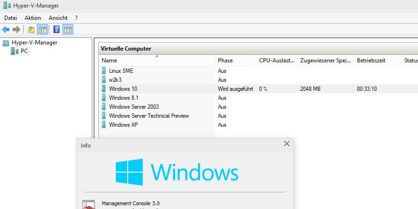Screen dimensions: 418x209
Task: Toggle the console tree pane icon
Action: [x=42, y=30]
